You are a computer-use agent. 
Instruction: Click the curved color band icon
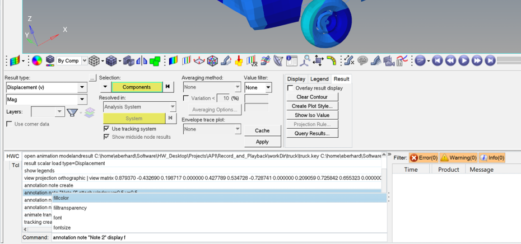(x=331, y=60)
